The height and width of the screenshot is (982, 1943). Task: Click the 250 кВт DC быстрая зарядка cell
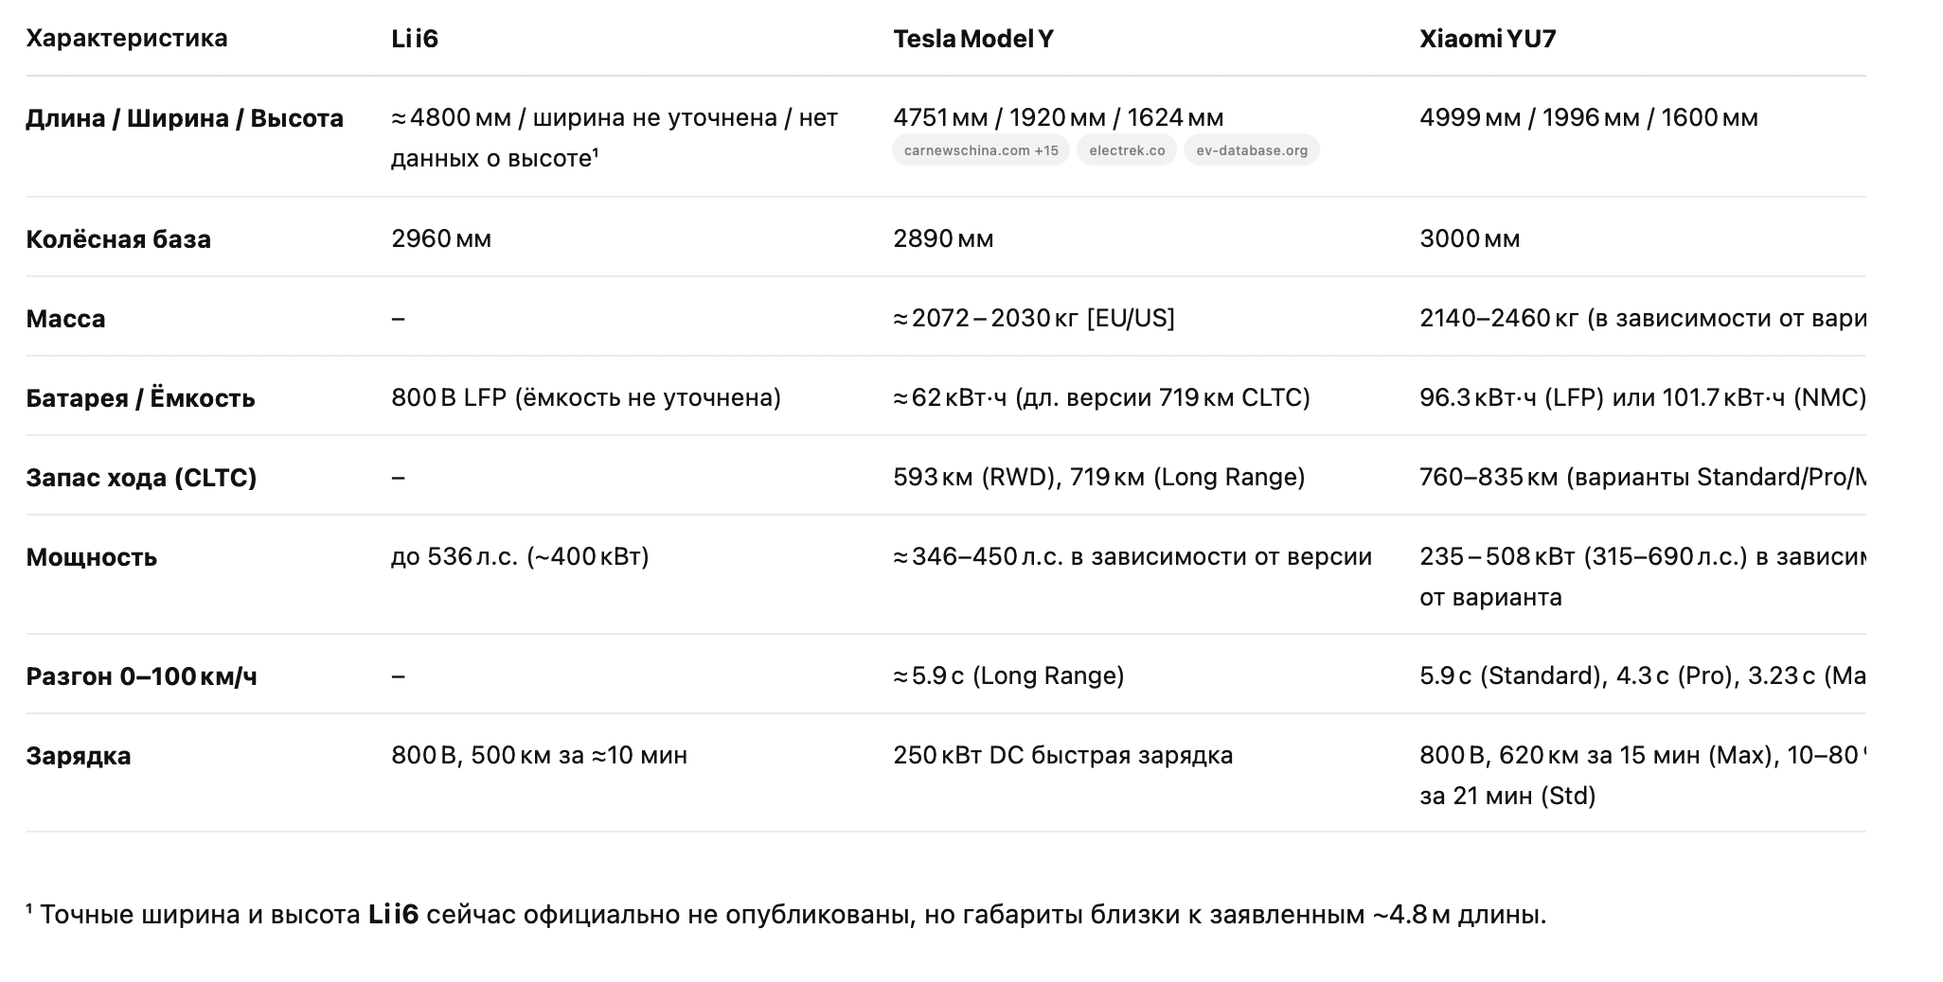pos(1062,755)
